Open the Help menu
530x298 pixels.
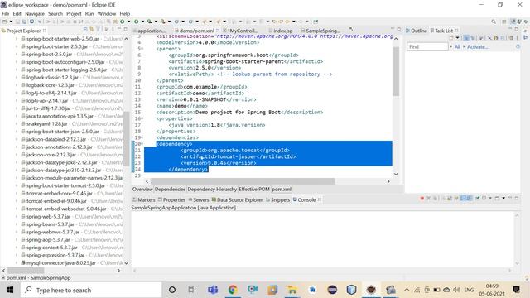(125, 13)
